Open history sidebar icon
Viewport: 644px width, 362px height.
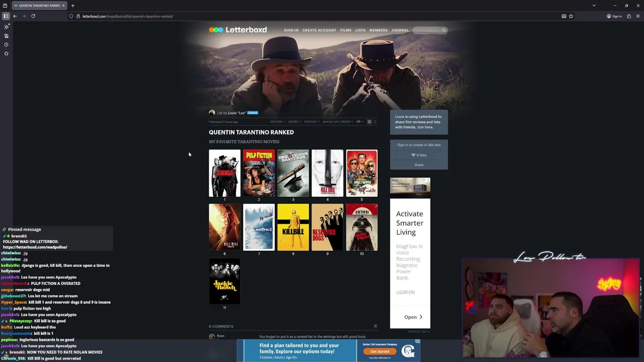coord(6,45)
